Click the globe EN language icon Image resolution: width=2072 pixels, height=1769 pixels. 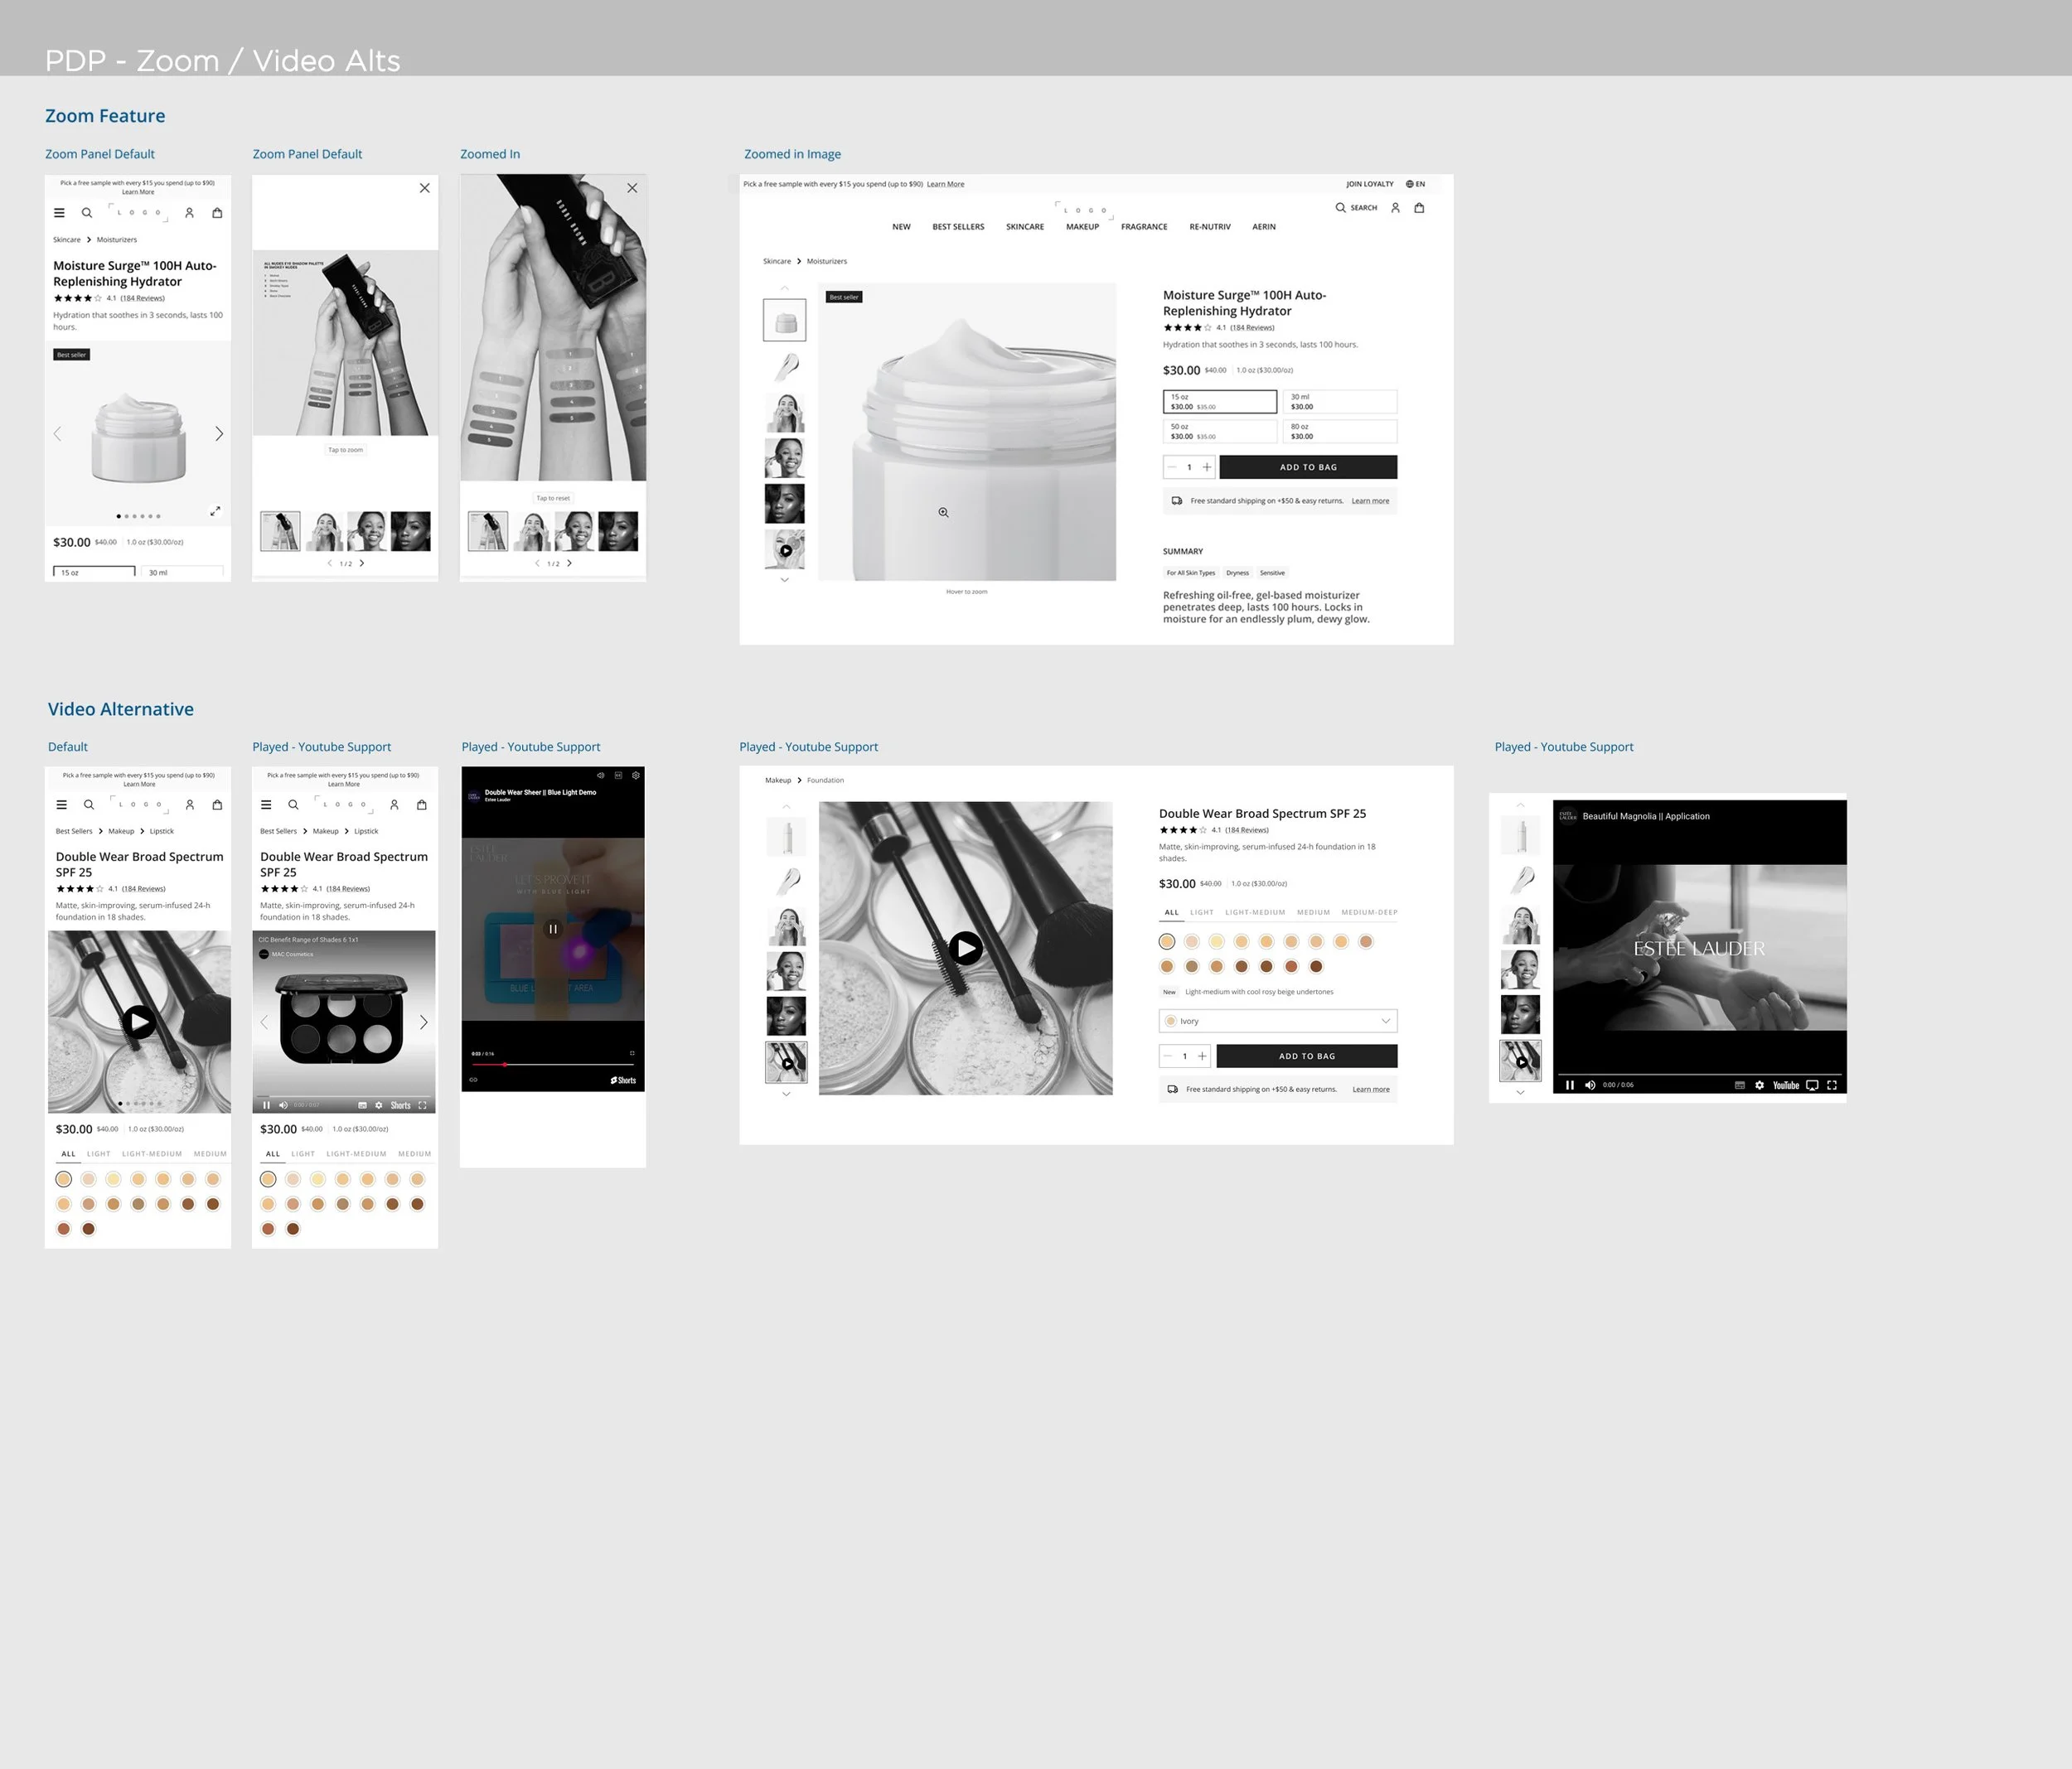coord(1409,184)
